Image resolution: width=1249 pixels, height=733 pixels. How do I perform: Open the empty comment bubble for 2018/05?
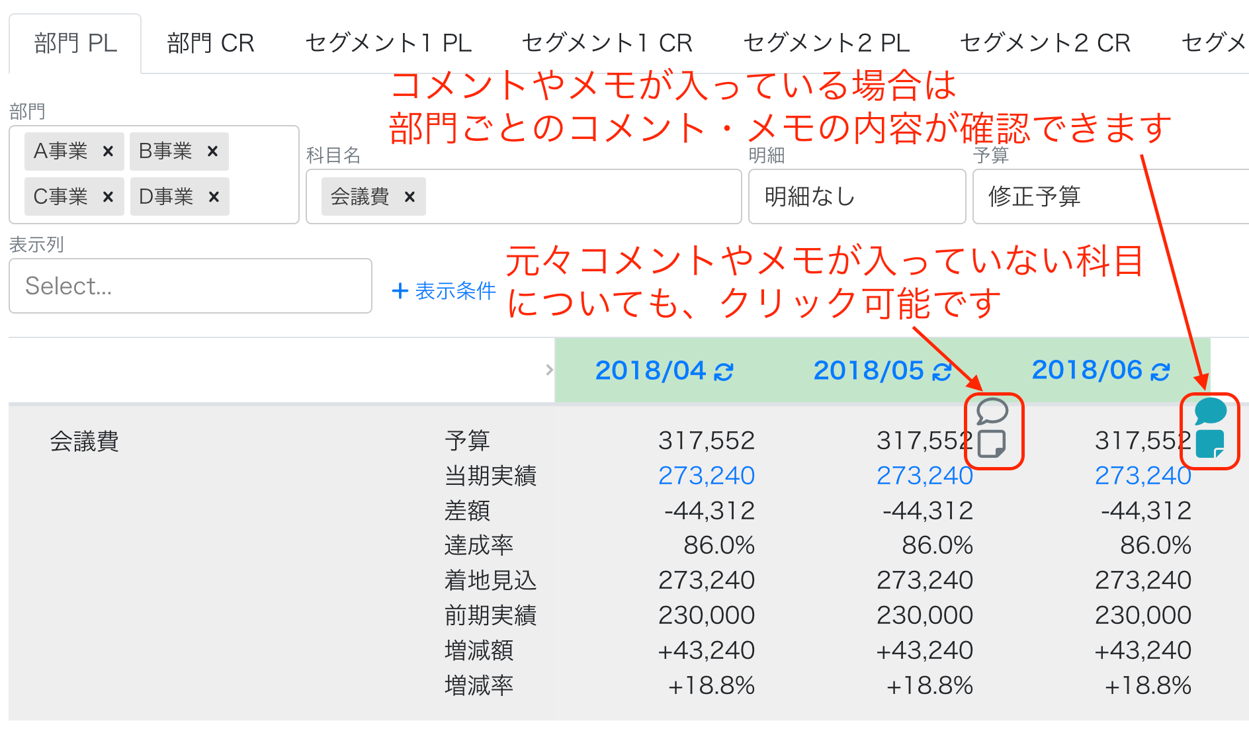992,411
